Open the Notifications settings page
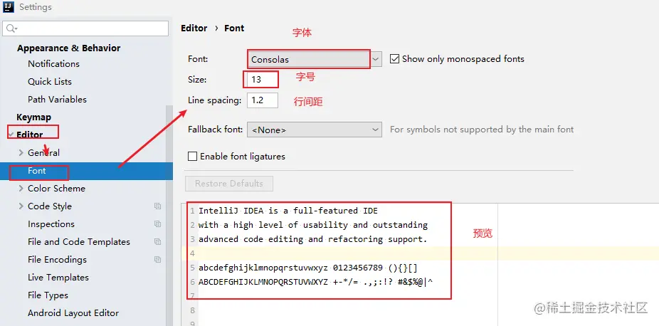Image resolution: width=659 pixels, height=326 pixels. 53,64
